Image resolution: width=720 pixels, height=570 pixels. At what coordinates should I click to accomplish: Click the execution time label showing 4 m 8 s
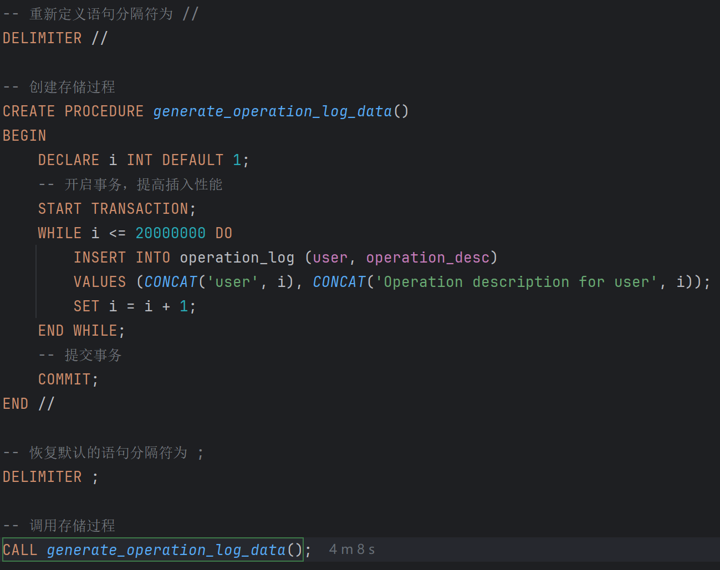click(351, 549)
